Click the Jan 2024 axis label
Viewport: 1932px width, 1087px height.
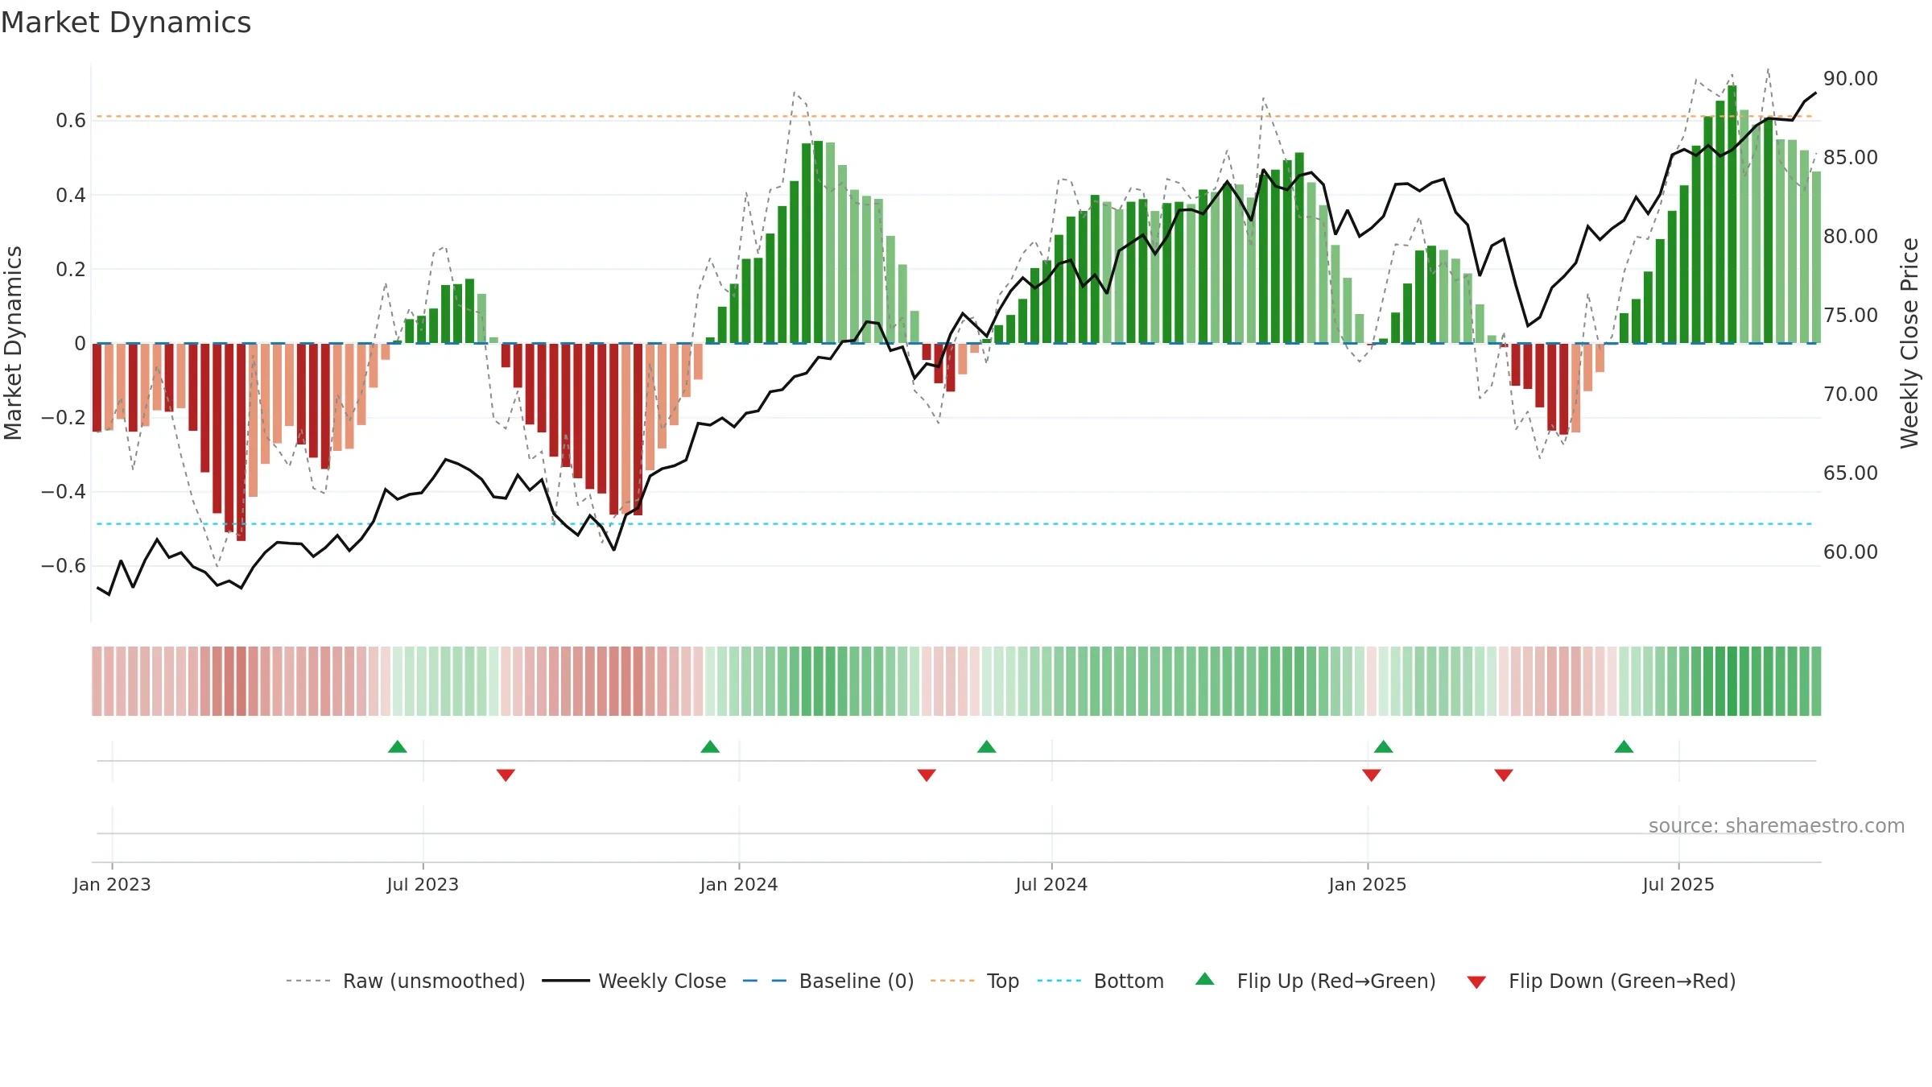click(739, 884)
